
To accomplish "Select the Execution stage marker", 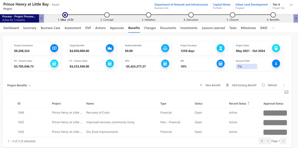I will 191,15.
